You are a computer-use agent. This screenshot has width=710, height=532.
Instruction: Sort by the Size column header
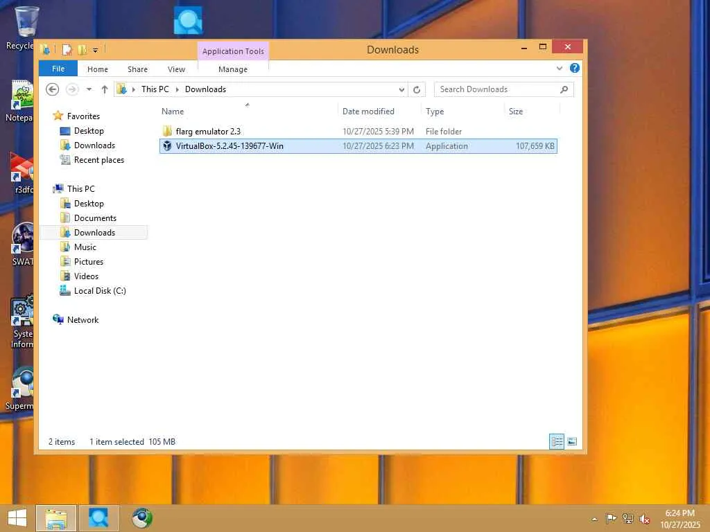(516, 112)
